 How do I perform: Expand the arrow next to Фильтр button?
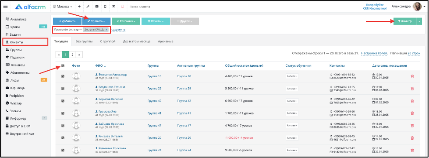point(419,21)
